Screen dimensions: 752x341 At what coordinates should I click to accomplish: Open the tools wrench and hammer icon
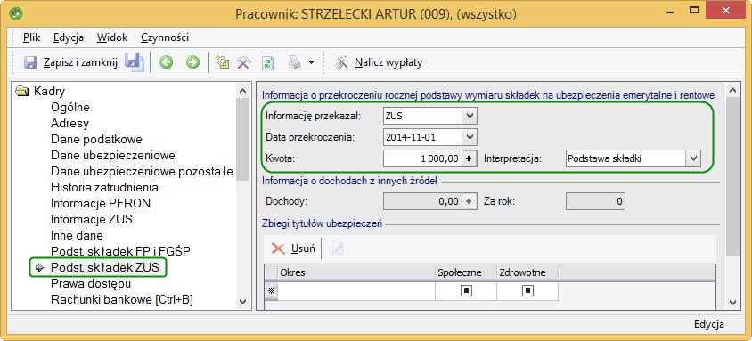244,62
